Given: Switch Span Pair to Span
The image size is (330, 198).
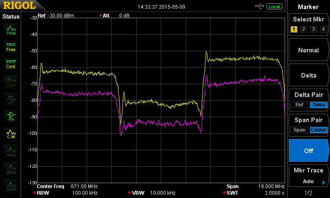Looking at the screenshot, I should pyautogui.click(x=299, y=130).
